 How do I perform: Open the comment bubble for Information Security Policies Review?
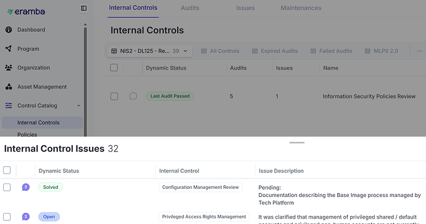133,96
